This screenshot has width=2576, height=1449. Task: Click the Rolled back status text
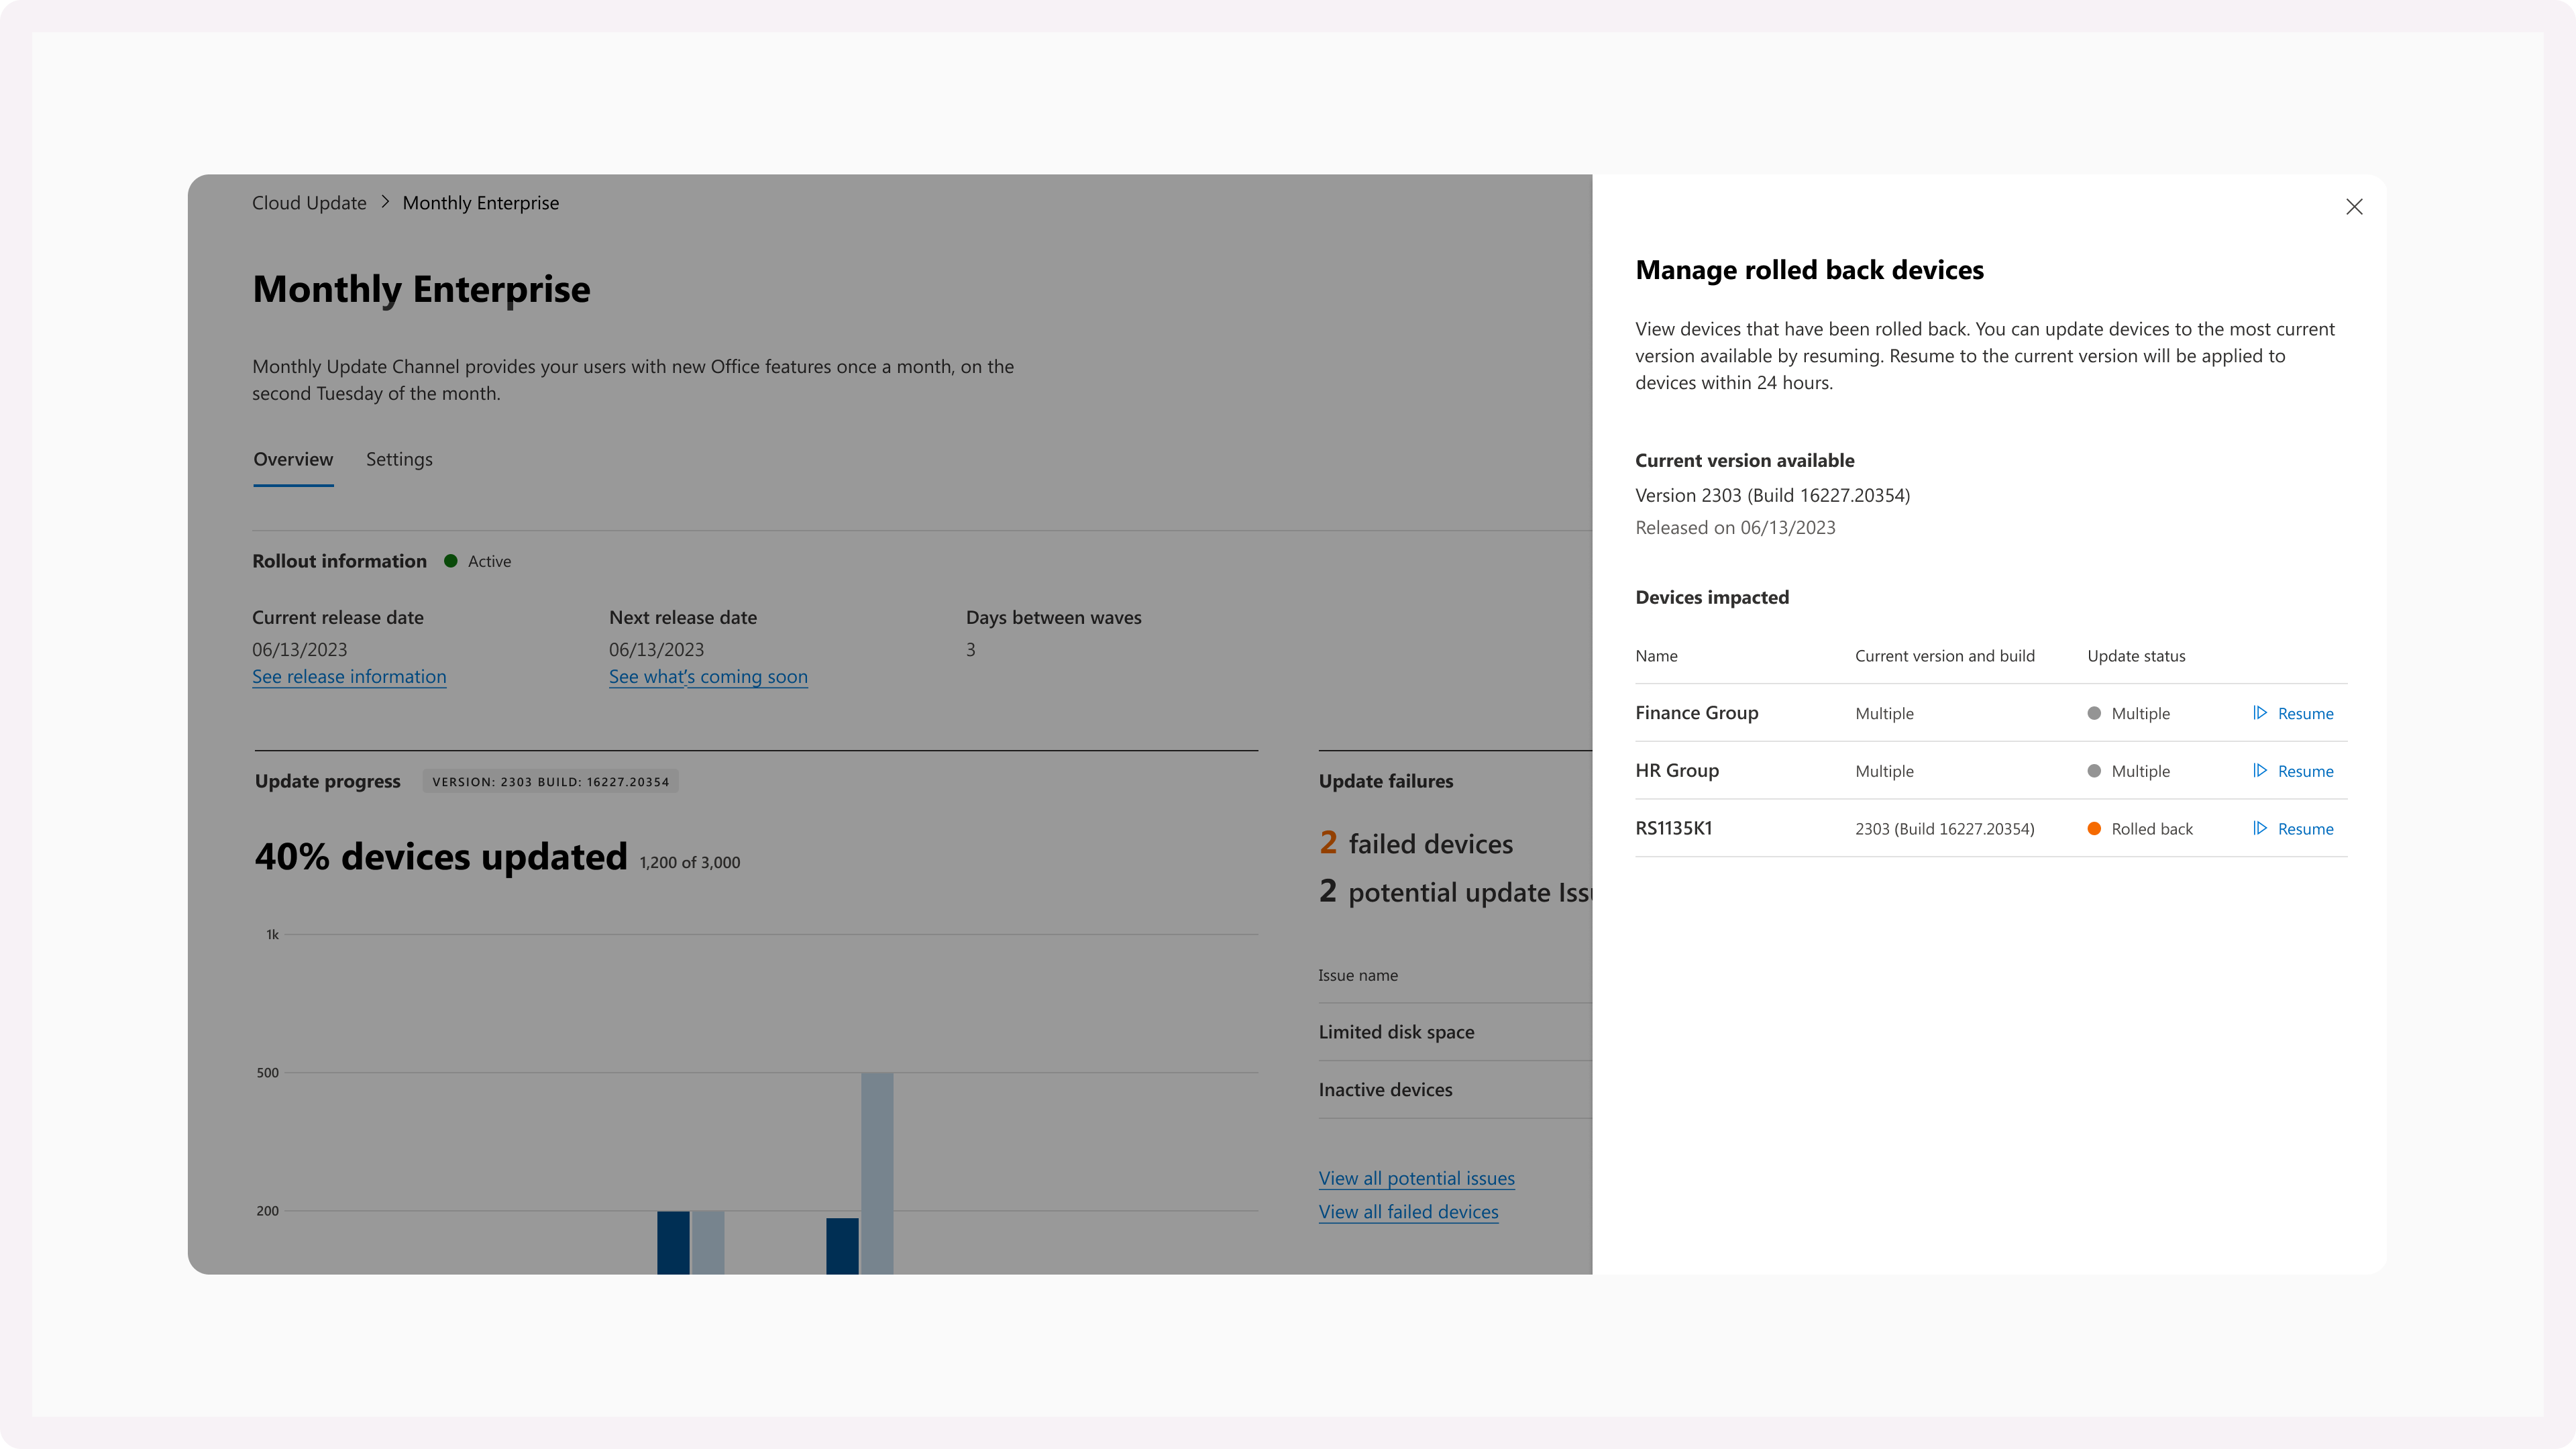[x=2152, y=829]
